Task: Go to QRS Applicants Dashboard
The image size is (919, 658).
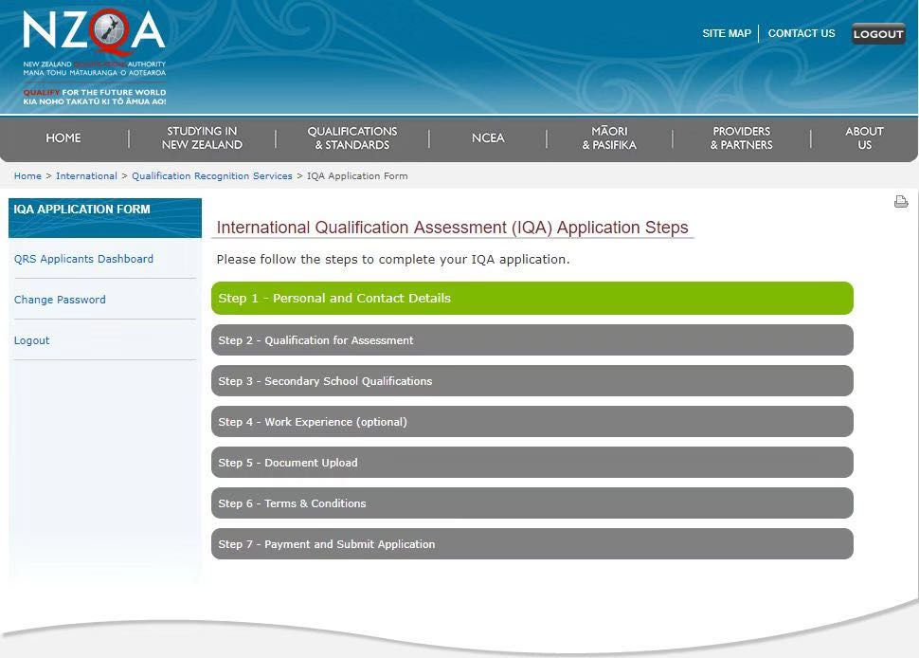Action: click(83, 259)
